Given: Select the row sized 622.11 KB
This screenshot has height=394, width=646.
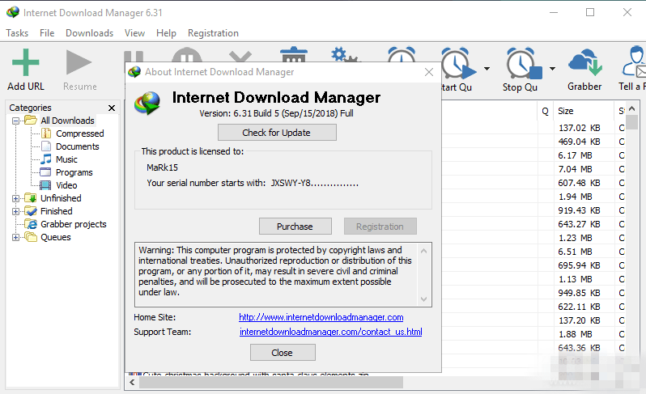Looking at the screenshot, I should (579, 307).
